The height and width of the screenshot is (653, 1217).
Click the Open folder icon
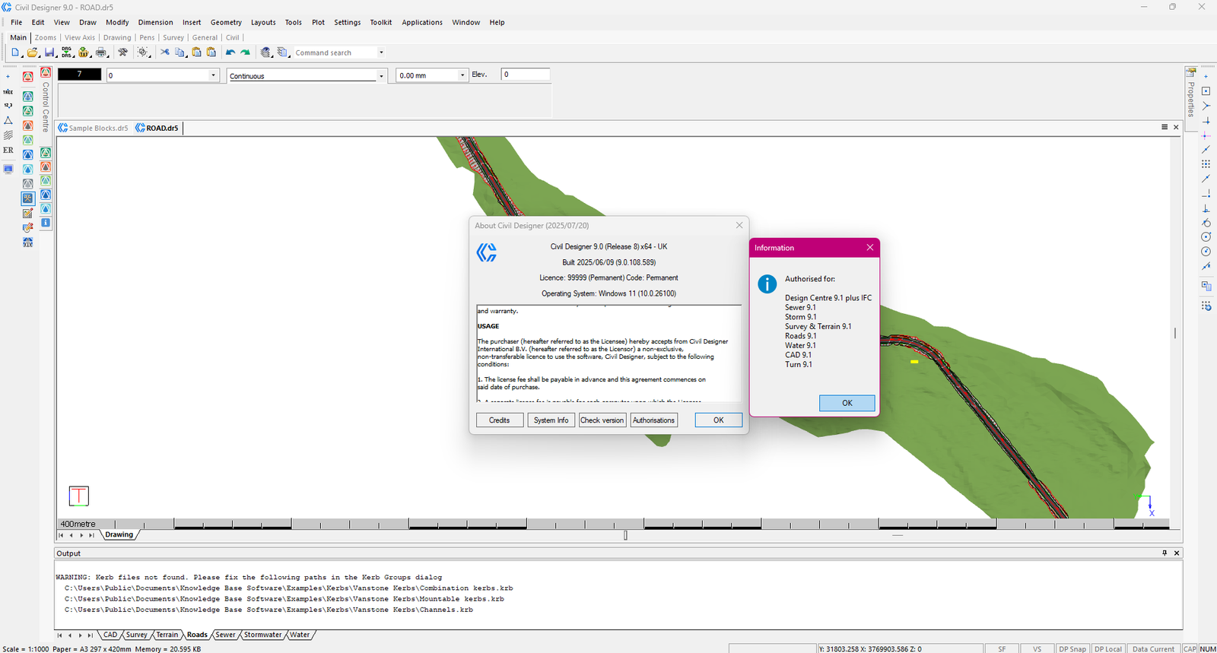point(32,52)
